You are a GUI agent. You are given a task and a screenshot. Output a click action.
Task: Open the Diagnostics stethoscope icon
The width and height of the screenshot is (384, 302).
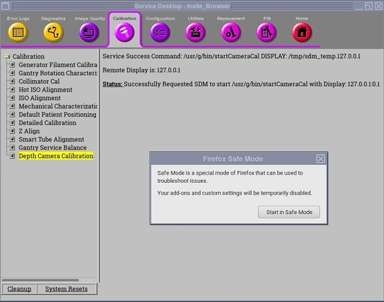point(53,32)
